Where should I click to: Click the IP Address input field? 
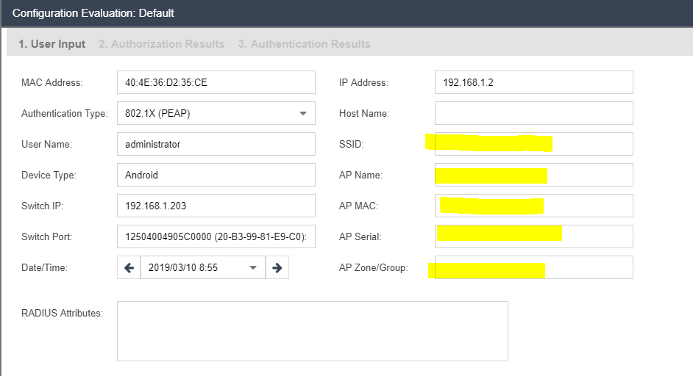click(x=533, y=82)
